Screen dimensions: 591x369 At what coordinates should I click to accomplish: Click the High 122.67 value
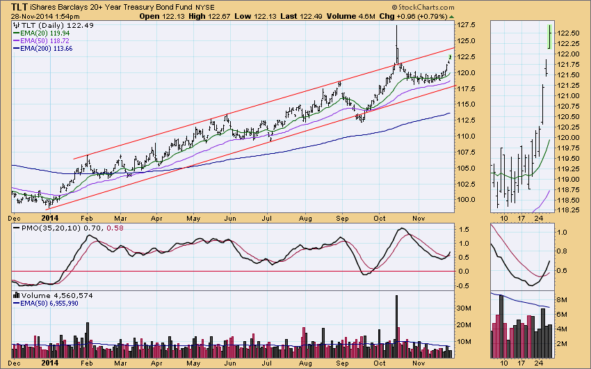tap(209, 16)
